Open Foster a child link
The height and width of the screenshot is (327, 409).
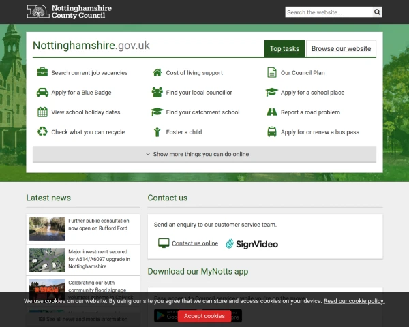pyautogui.click(x=184, y=132)
